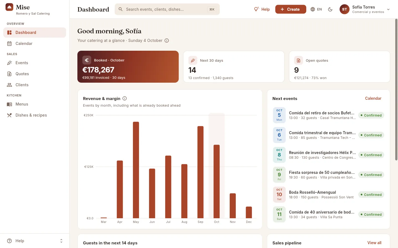Click the May bar in revenue chart
Viewport: 398px width, 248px height.
point(136,170)
